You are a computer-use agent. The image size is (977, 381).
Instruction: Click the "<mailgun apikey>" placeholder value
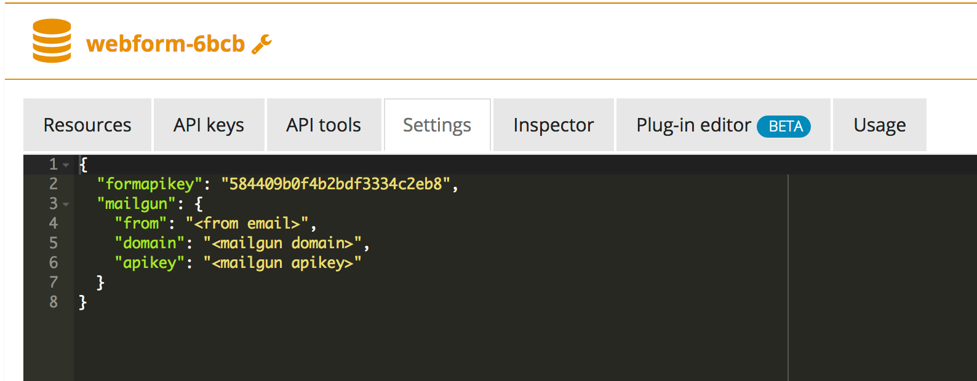(282, 262)
